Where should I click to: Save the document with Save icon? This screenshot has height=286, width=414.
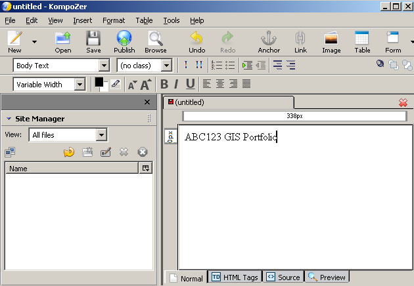click(93, 41)
